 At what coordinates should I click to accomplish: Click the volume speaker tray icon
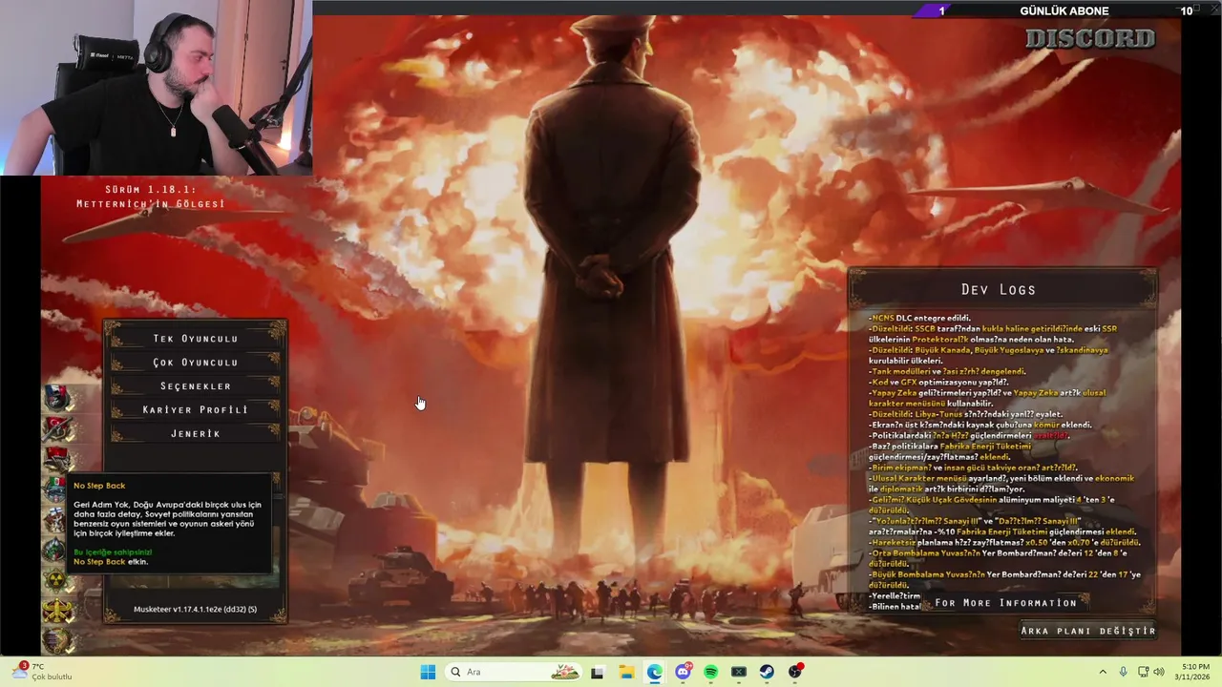1159,672
